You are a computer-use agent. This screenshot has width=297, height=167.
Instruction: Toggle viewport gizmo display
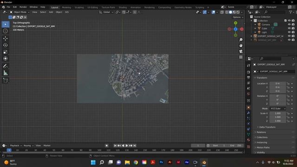[205, 12]
